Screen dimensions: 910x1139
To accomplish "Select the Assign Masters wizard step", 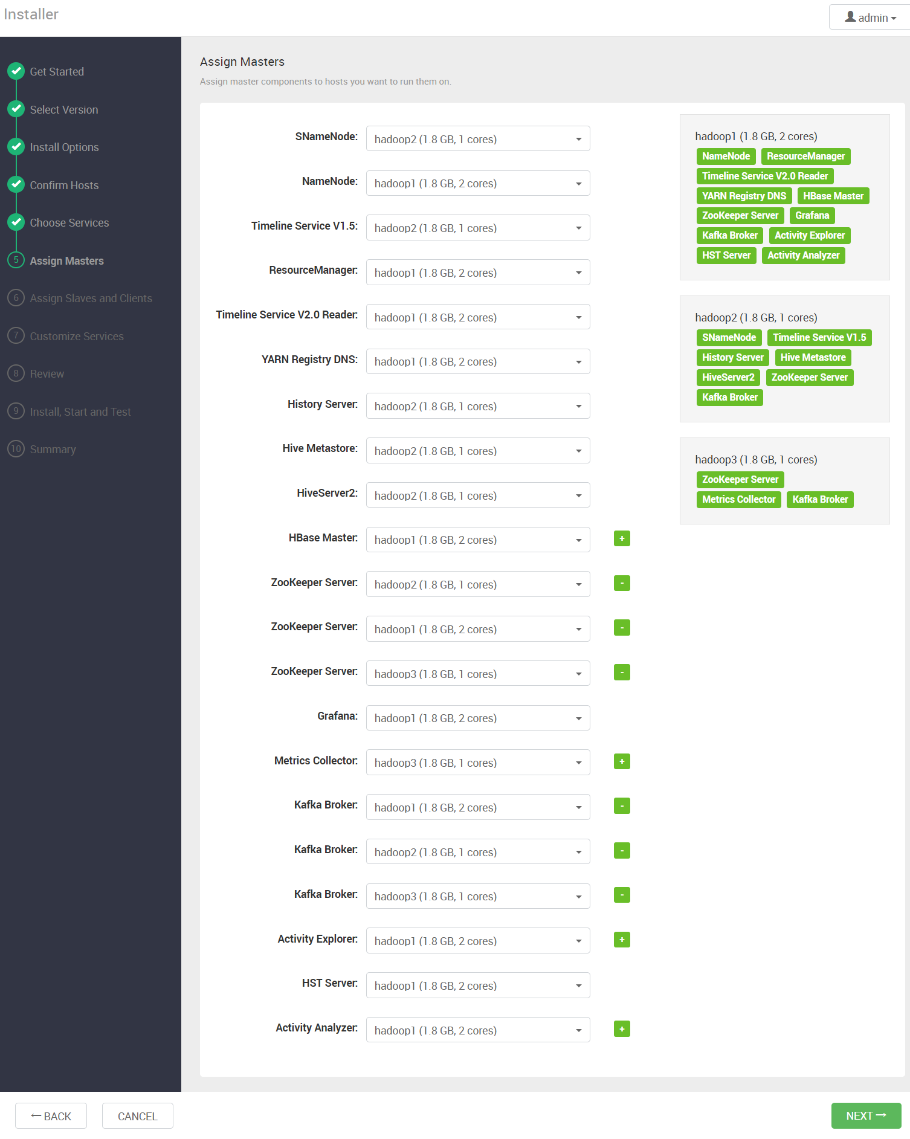I will pos(66,260).
